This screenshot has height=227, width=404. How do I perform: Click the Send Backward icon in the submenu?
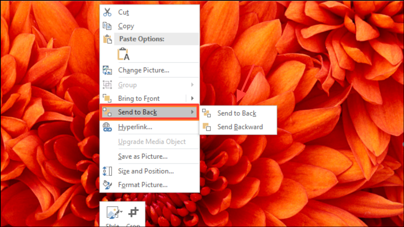coord(207,127)
